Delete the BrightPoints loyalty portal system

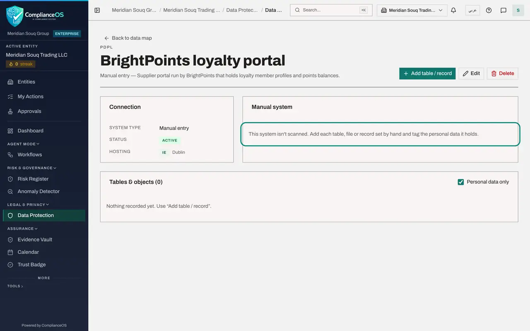pos(503,73)
